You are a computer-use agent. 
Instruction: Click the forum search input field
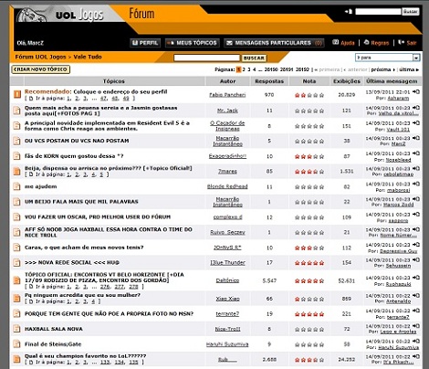click(x=206, y=58)
